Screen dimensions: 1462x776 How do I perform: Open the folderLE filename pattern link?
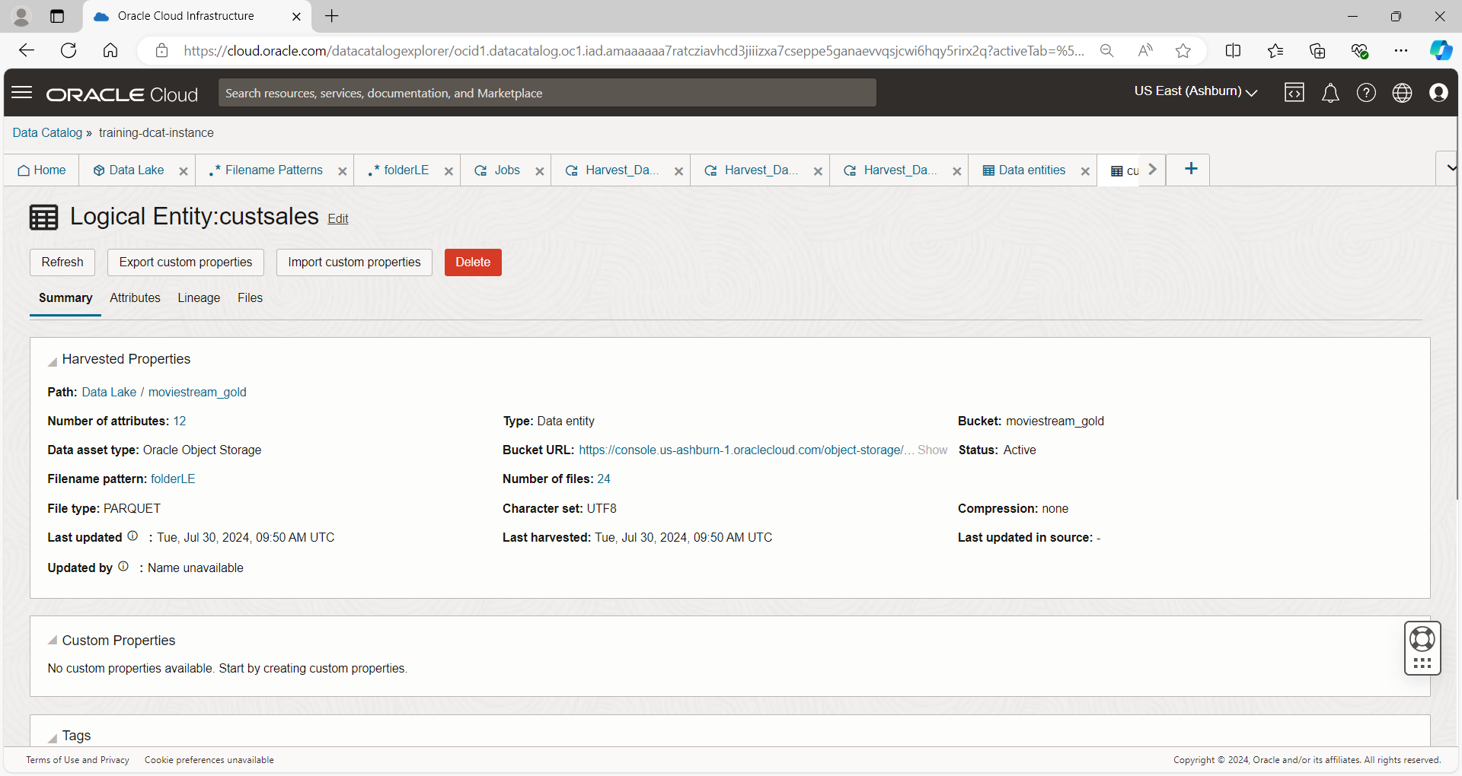173,479
